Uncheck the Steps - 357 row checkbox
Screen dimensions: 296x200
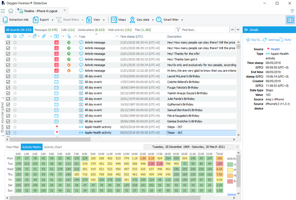[8, 127]
